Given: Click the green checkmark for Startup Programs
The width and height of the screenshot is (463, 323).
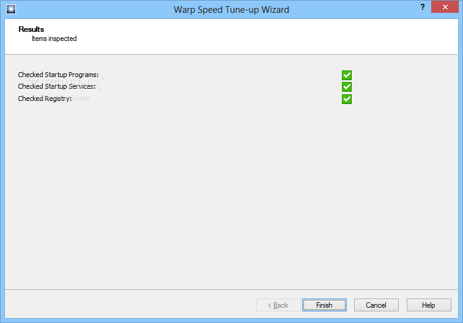Looking at the screenshot, I should click(347, 75).
